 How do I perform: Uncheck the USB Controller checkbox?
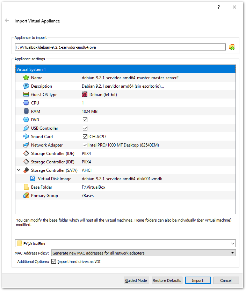point(85,128)
